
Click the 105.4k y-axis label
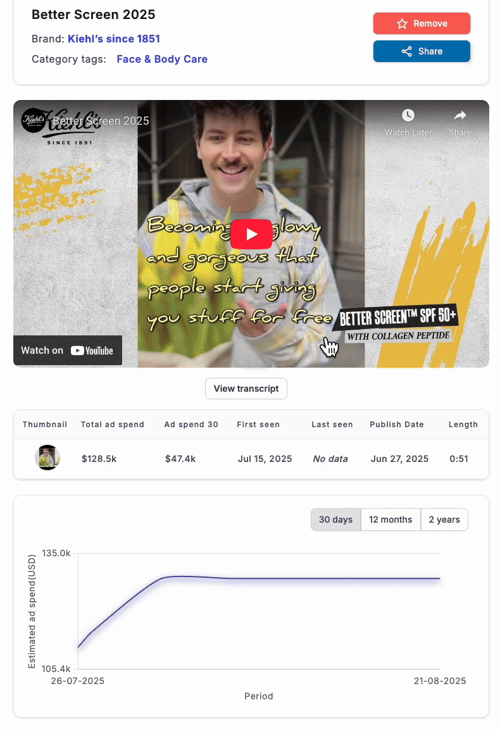tap(56, 669)
